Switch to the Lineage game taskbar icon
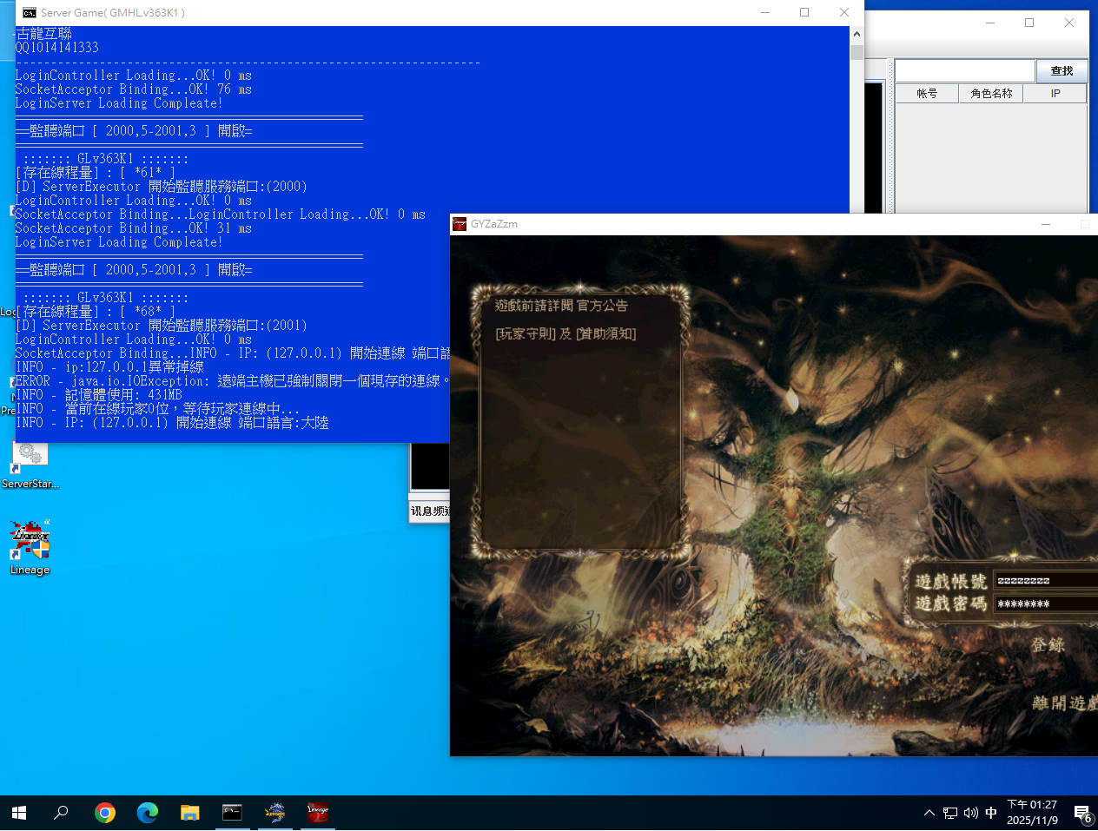The width and height of the screenshot is (1098, 831). pyautogui.click(x=317, y=813)
